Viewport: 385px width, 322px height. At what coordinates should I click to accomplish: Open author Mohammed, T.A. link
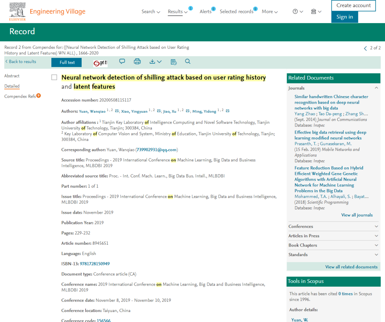point(311,197)
